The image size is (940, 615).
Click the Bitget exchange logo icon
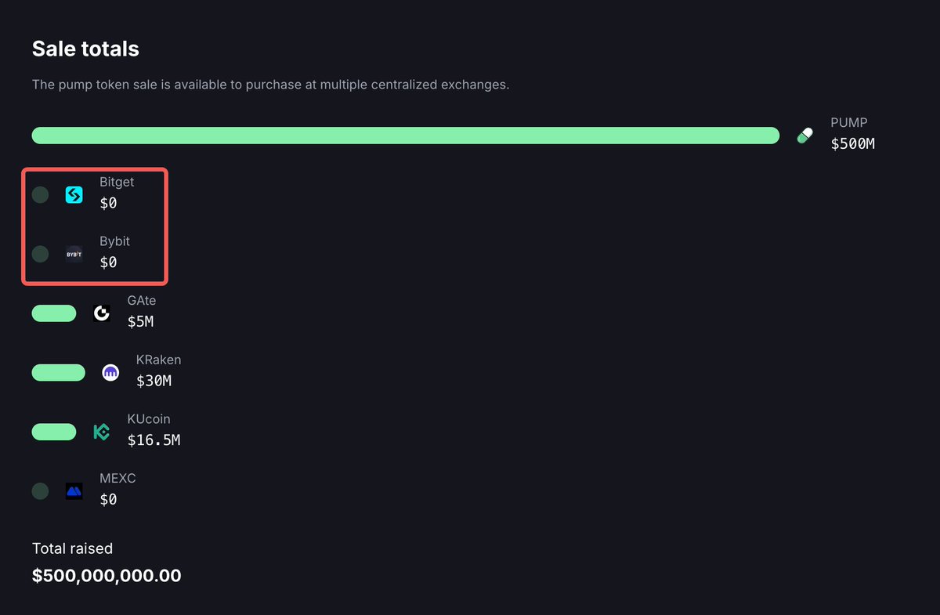pyautogui.click(x=74, y=194)
